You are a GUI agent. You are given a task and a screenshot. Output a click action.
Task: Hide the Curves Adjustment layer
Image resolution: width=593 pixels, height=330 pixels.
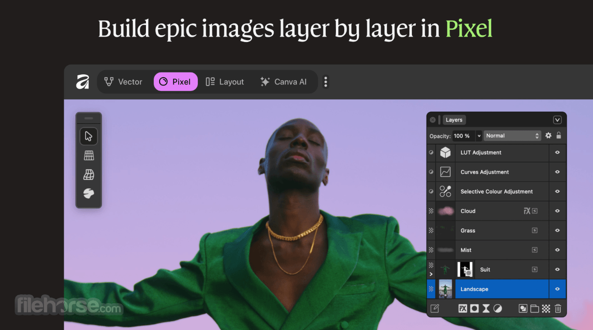(x=557, y=172)
